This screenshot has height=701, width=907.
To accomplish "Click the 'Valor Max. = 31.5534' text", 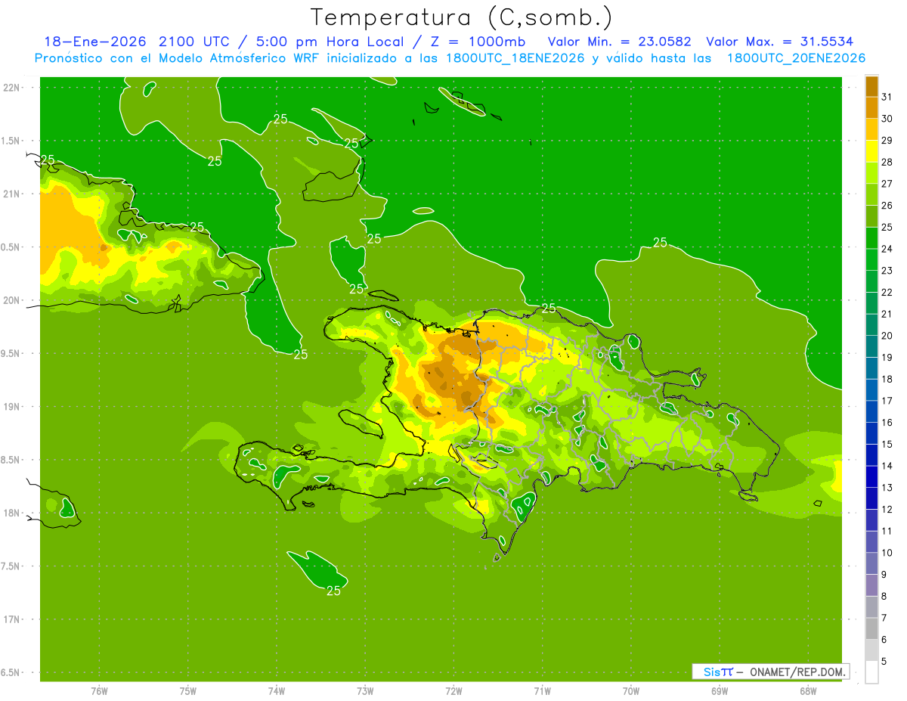I will point(781,42).
